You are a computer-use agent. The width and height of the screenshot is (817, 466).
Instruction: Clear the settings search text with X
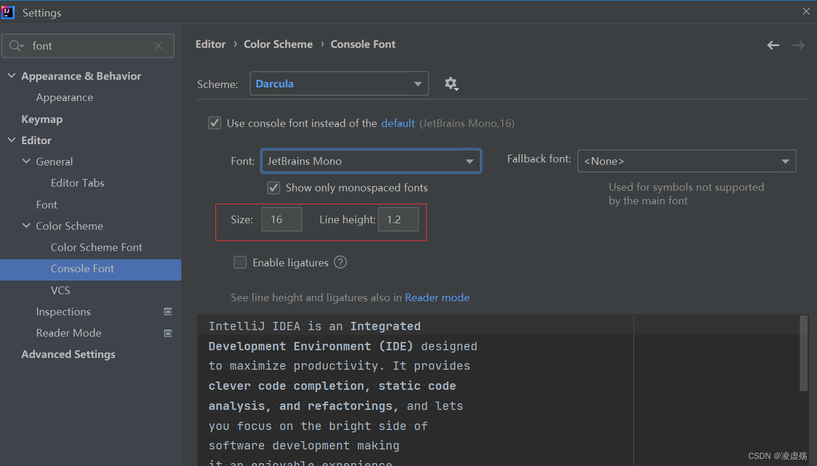coord(158,46)
